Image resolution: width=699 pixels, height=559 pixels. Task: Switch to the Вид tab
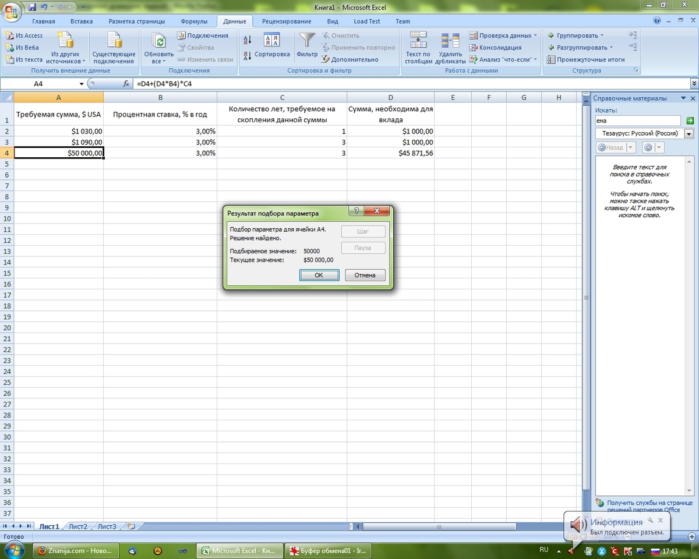coord(333,22)
